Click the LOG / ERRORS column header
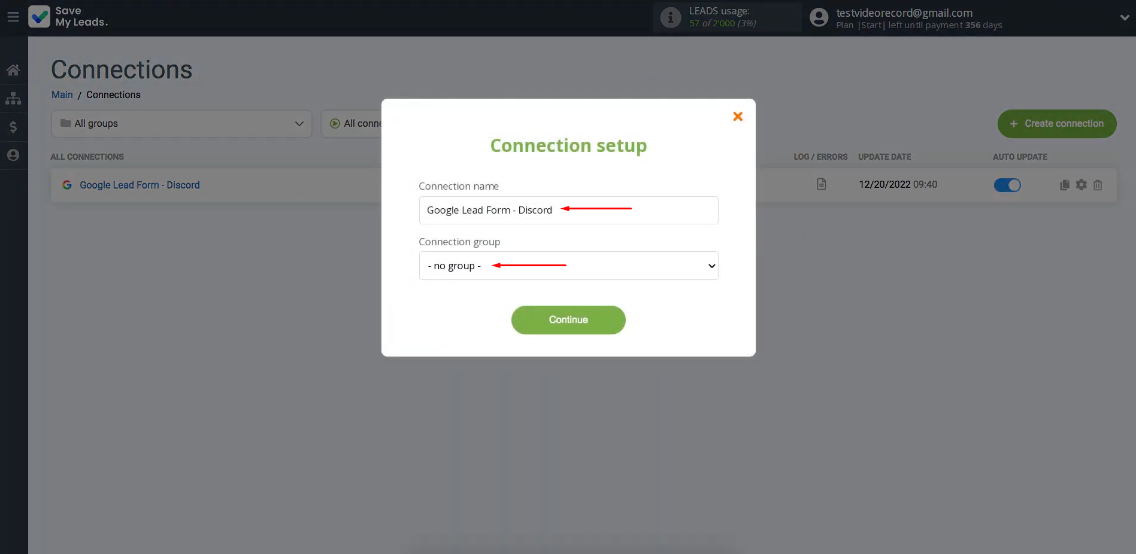 coord(820,157)
